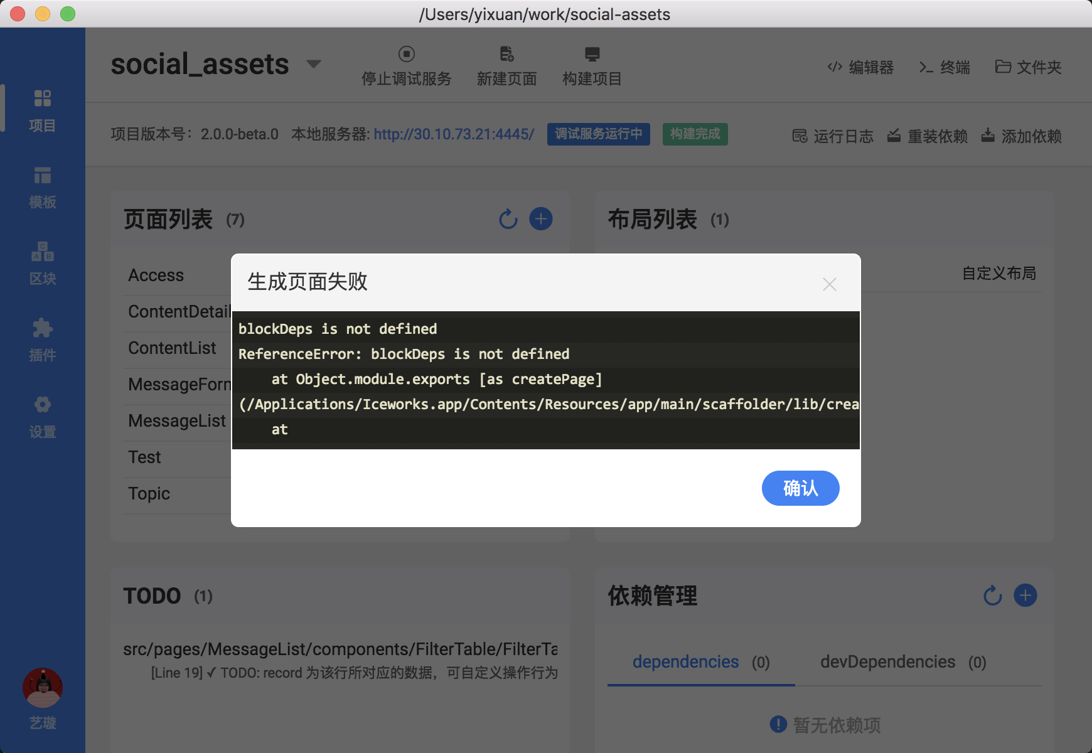Viewport: 1092px width, 753px height.
Task: Dismiss the 生成页面失败 dialog
Action: pyautogui.click(x=830, y=284)
